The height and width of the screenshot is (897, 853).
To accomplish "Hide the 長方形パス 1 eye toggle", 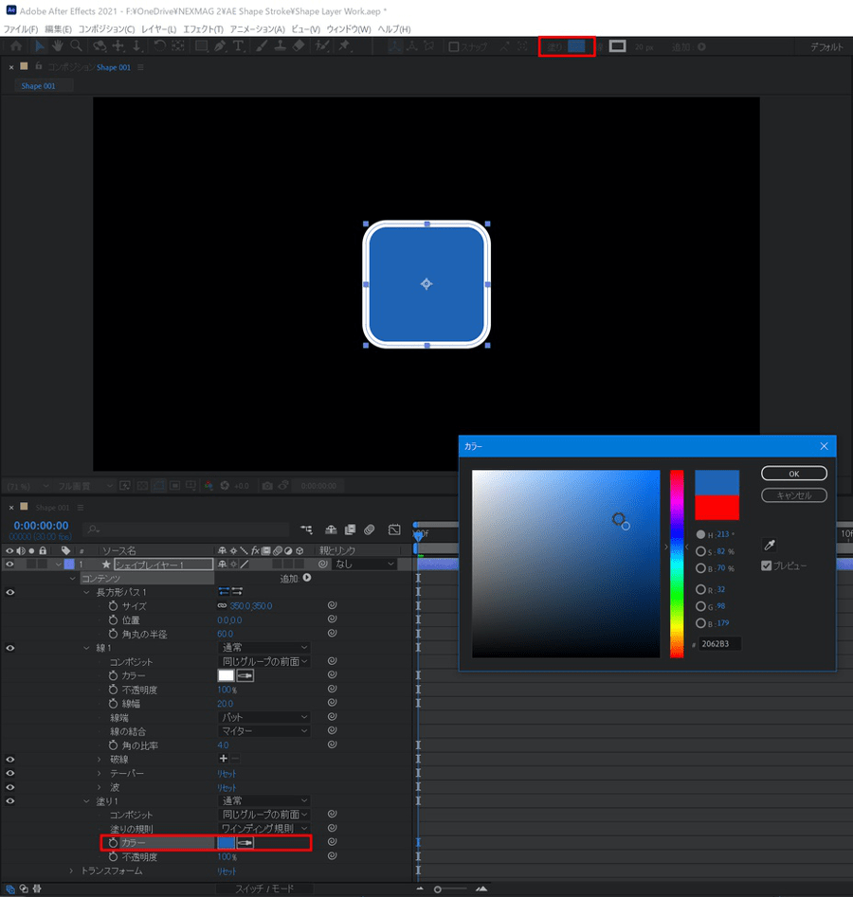I will point(10,592).
